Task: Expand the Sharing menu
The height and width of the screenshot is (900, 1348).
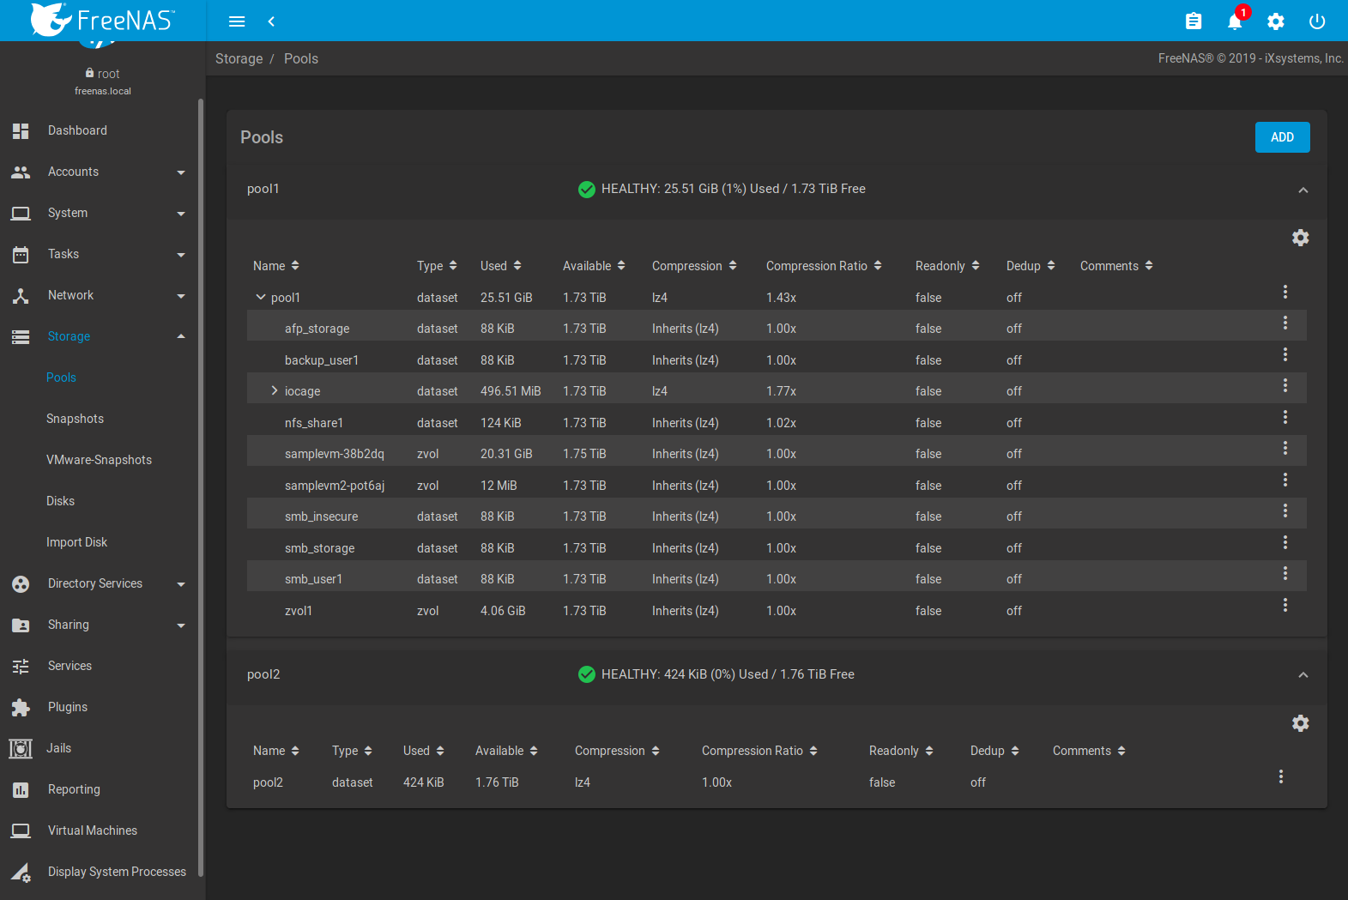Action: tap(103, 625)
